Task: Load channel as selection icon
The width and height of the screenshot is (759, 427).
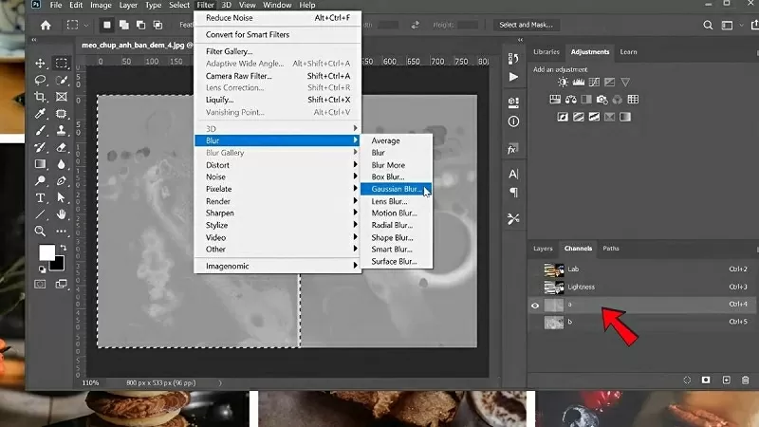Action: coord(686,380)
